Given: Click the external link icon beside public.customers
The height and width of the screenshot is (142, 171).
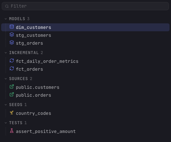Looking at the screenshot, I should pyautogui.click(x=12, y=86).
